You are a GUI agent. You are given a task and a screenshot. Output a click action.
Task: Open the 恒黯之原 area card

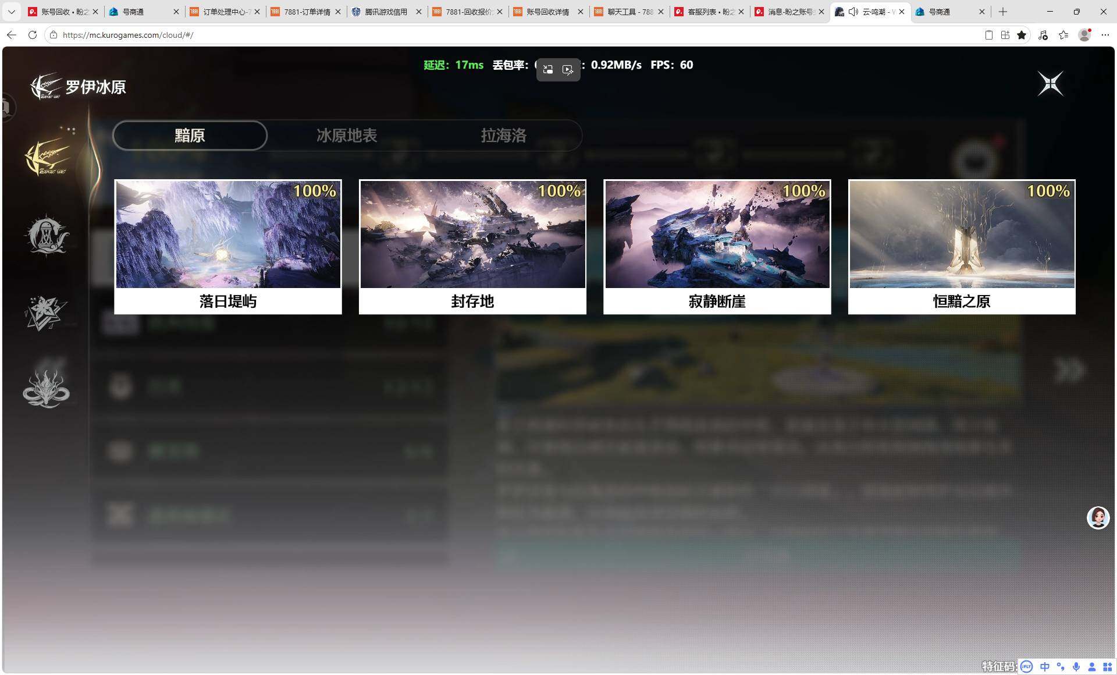coord(962,247)
